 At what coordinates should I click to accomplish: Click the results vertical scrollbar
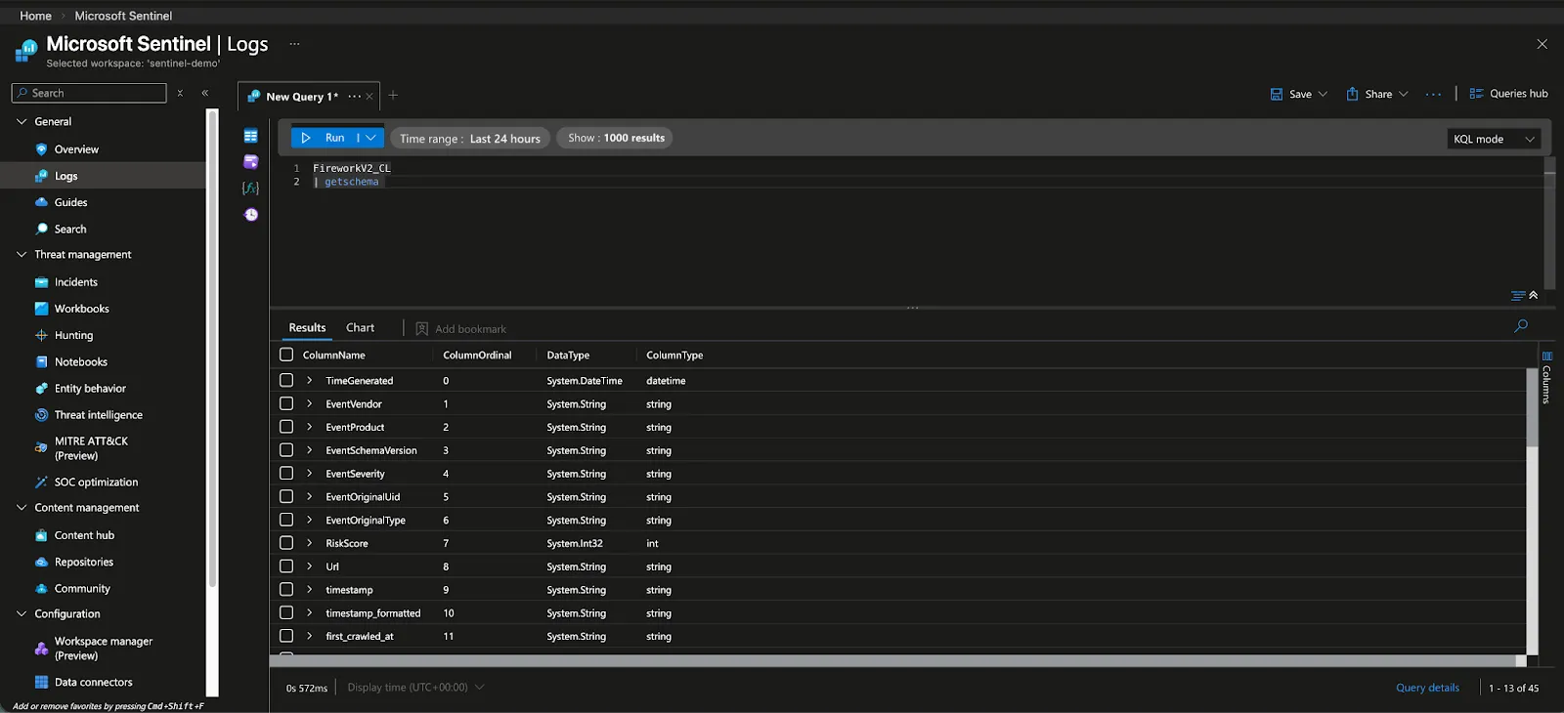pyautogui.click(x=1533, y=407)
